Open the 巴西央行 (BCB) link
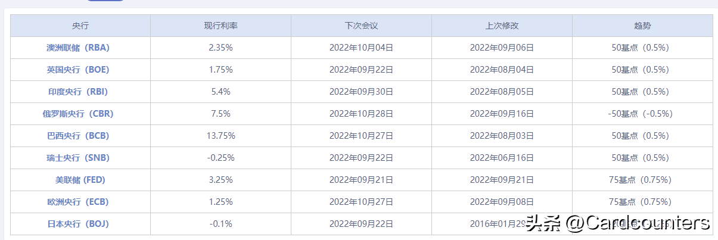Viewport: 718px width, 240px height. pos(80,136)
